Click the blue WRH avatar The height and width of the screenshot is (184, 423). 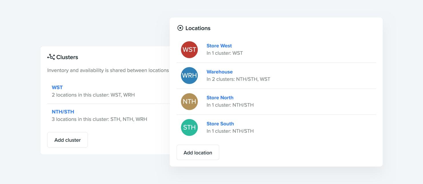pyautogui.click(x=189, y=76)
